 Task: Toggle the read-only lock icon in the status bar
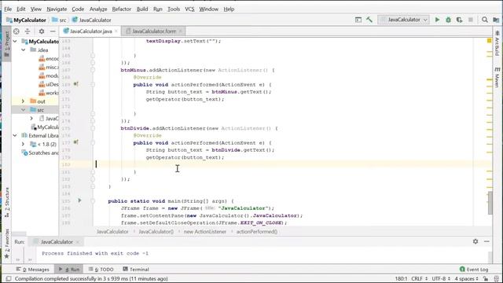[486, 278]
